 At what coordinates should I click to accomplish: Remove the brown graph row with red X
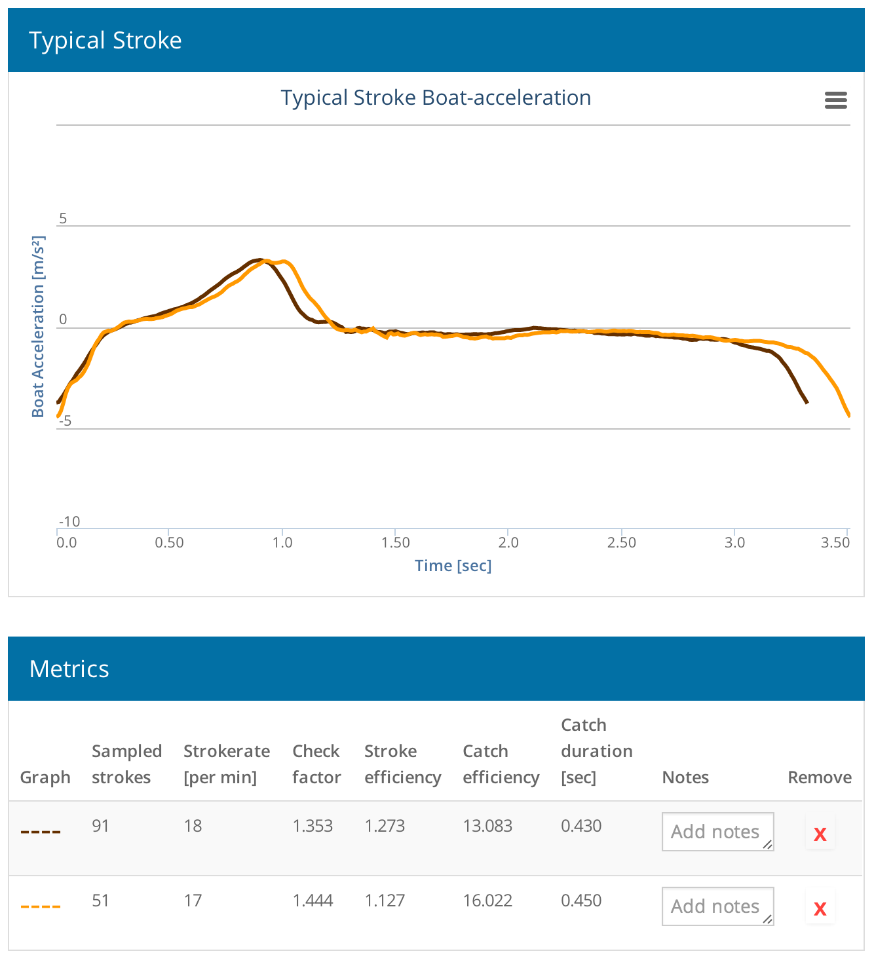(x=820, y=834)
